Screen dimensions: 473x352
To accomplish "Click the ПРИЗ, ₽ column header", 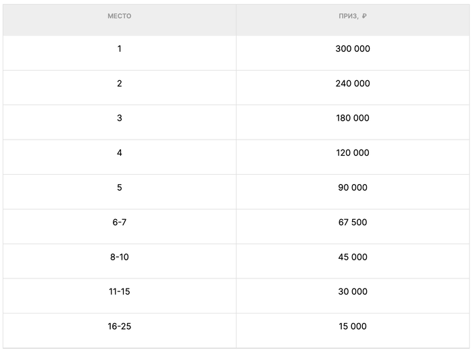I will click(353, 16).
